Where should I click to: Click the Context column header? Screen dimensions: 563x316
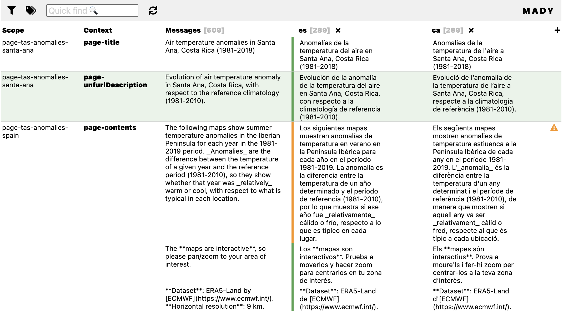click(98, 30)
